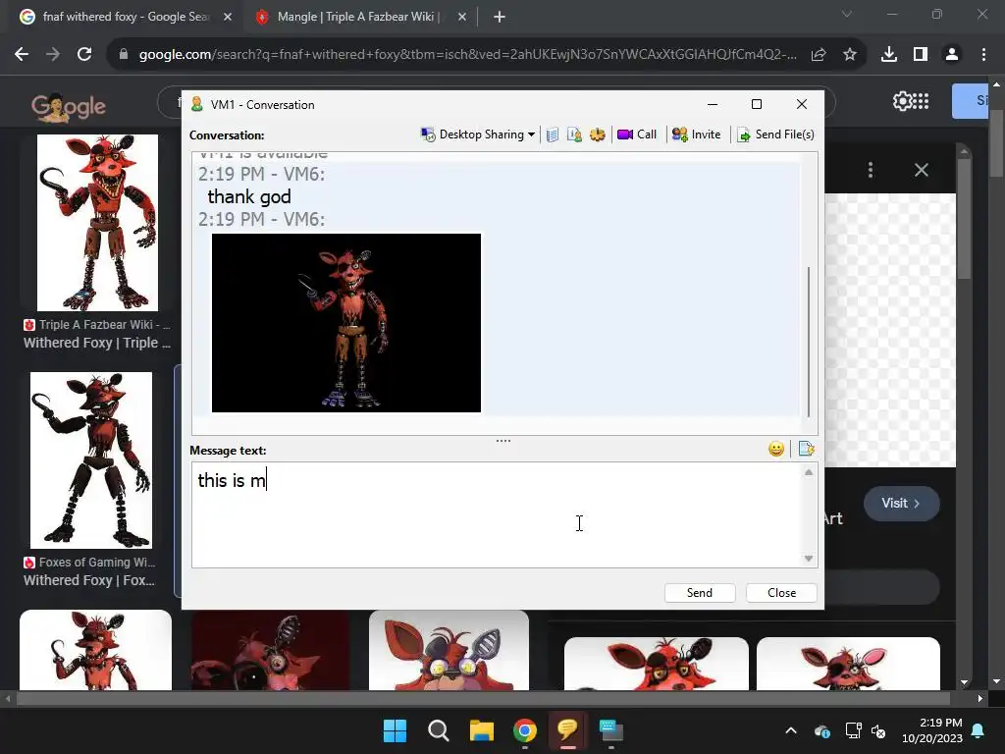Screen dimensions: 1005x754
Task: Open the Google apps grid
Action: coord(921,101)
